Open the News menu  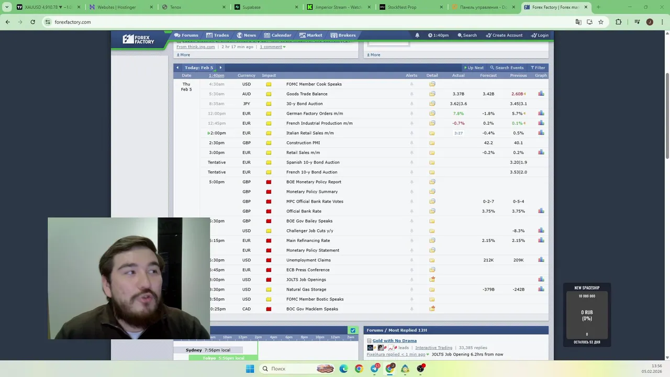[x=247, y=35]
